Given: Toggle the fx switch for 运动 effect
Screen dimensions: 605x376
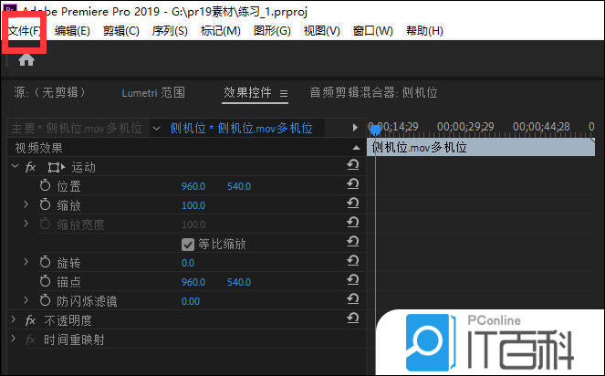Looking at the screenshot, I should [x=30, y=167].
